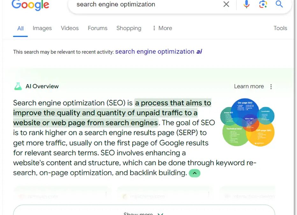
Task: Start a voice search with the microphone
Action: (x=246, y=4)
